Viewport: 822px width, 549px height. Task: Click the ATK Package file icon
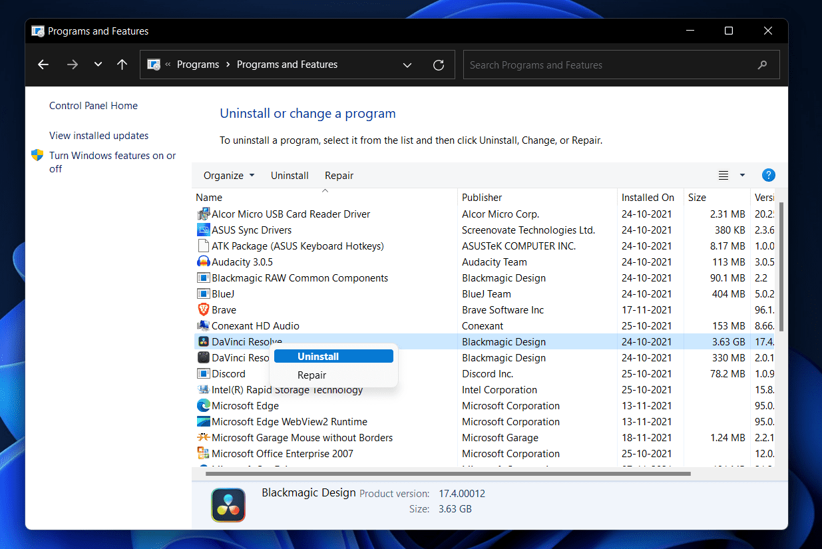(204, 246)
